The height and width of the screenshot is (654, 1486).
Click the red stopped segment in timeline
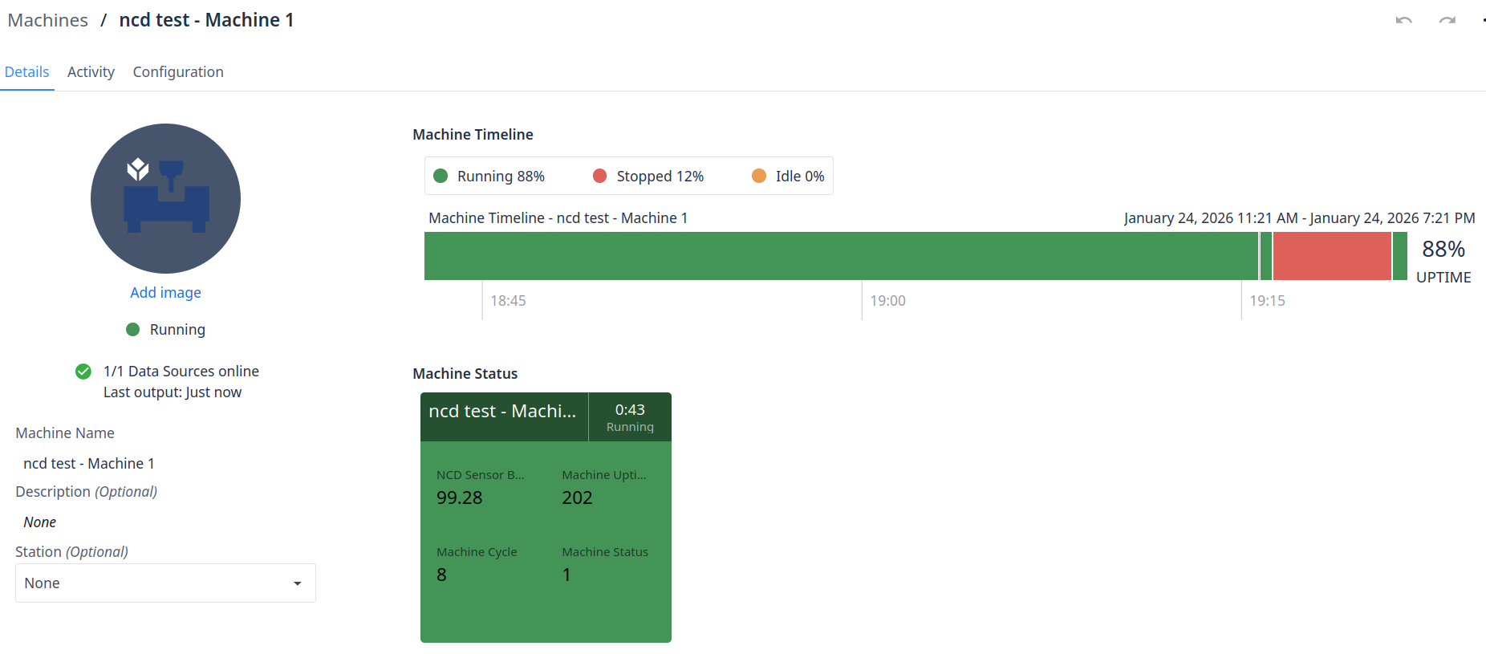point(1331,256)
